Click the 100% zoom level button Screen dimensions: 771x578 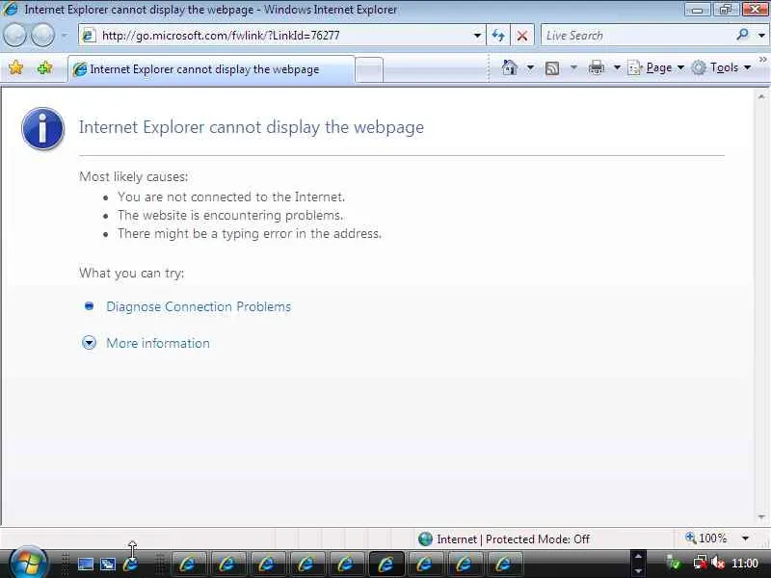[x=706, y=539]
